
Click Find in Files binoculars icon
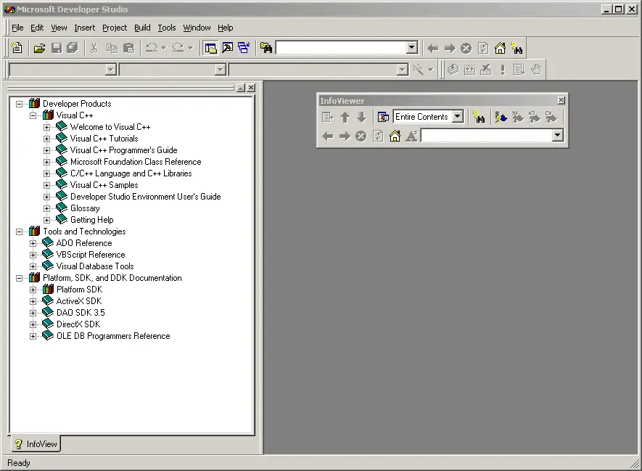(x=266, y=48)
